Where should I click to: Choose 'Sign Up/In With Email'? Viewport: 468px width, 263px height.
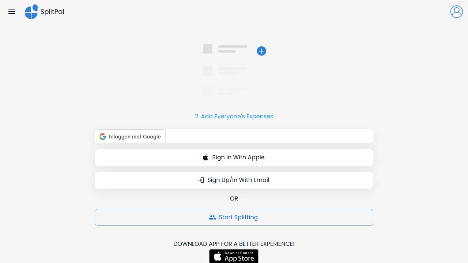point(234,180)
